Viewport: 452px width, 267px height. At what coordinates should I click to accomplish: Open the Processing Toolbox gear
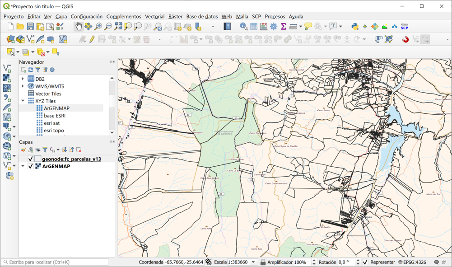pyautogui.click(x=274, y=27)
